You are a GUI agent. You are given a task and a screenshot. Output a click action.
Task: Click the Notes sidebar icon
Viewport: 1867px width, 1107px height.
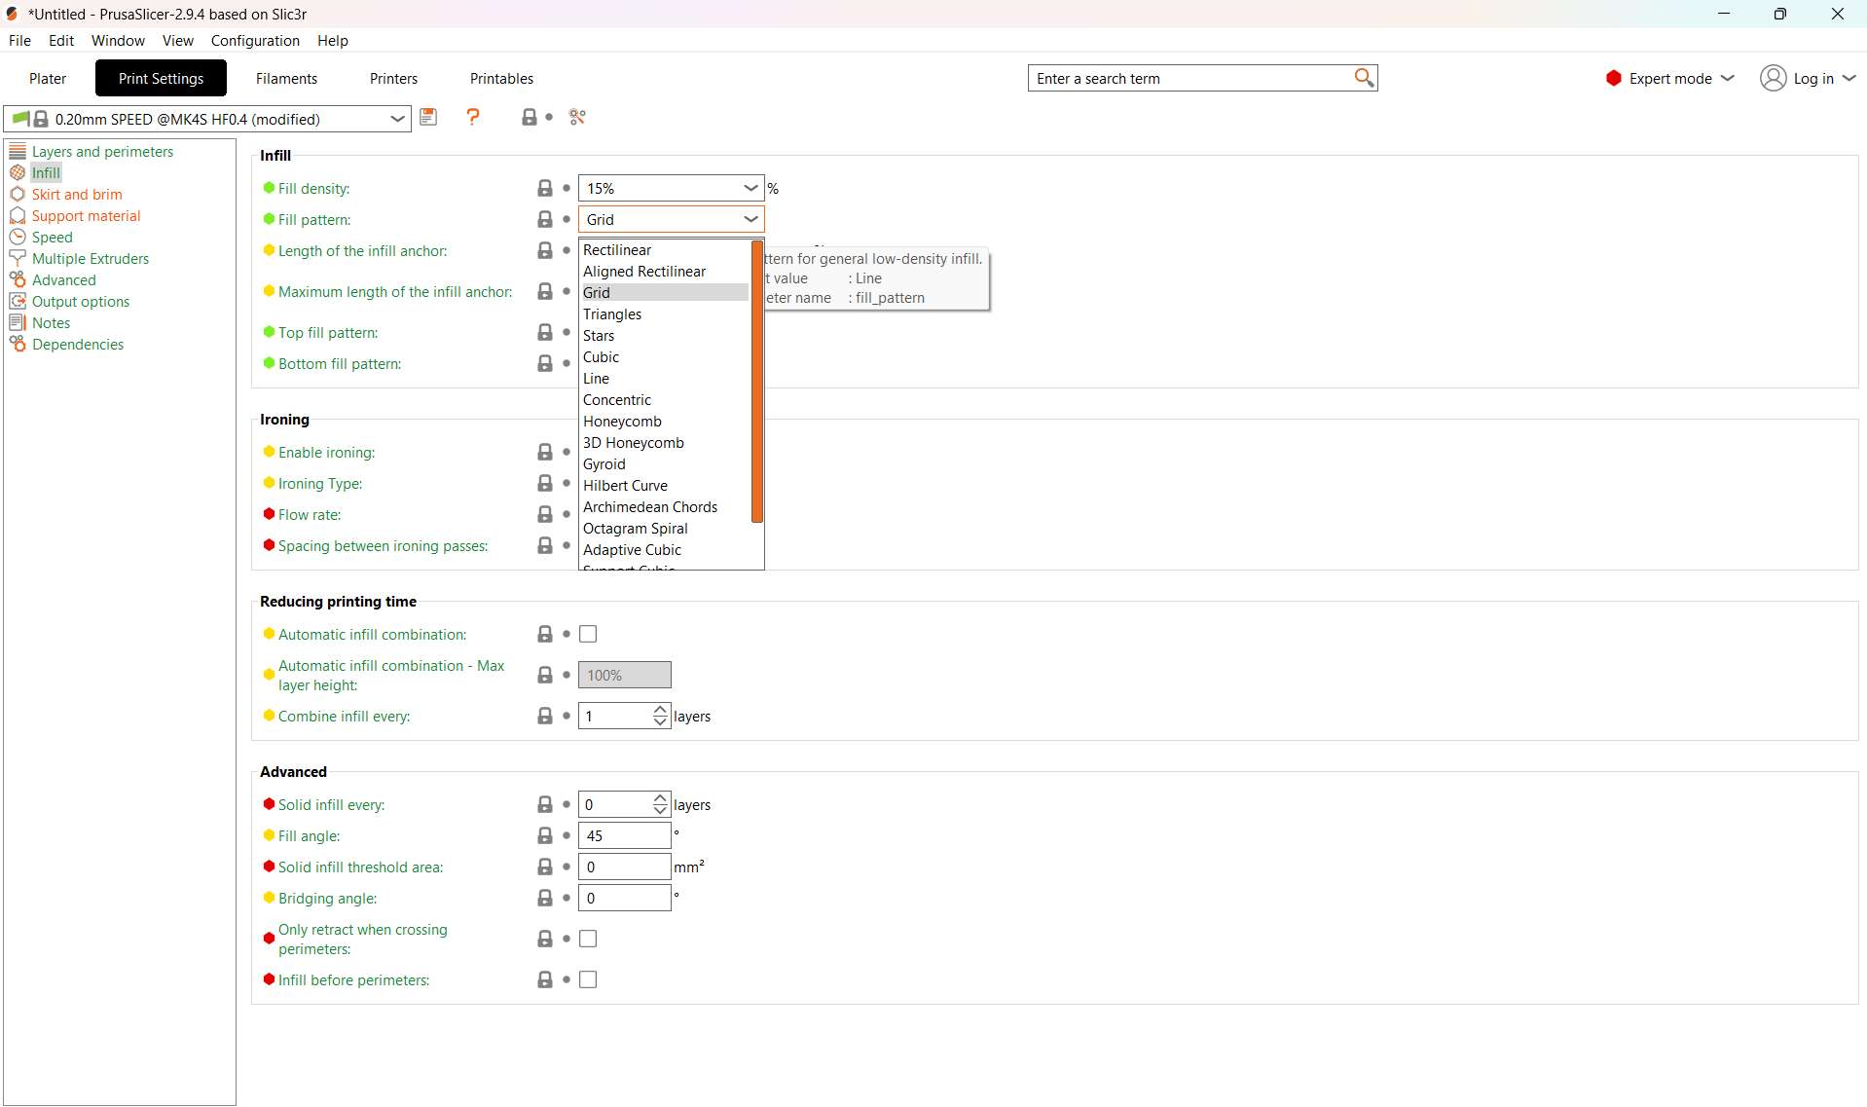(18, 322)
